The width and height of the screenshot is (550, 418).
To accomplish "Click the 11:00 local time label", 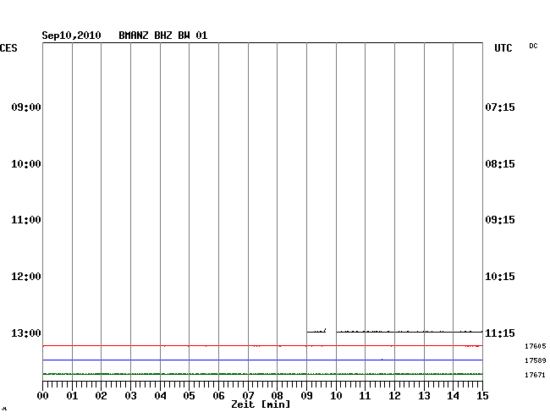I will tap(26, 220).
